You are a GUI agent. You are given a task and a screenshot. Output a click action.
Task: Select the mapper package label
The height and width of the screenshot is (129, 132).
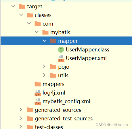point(68,41)
